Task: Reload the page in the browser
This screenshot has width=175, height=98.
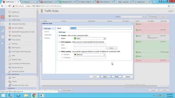Action: (x=10, y=6)
